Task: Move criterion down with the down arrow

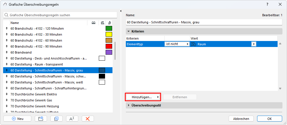Action: (280, 89)
